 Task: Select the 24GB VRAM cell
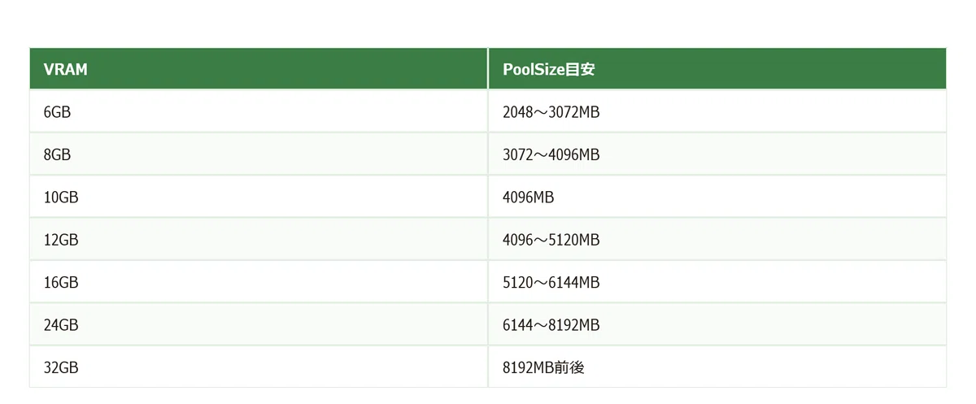click(259, 324)
